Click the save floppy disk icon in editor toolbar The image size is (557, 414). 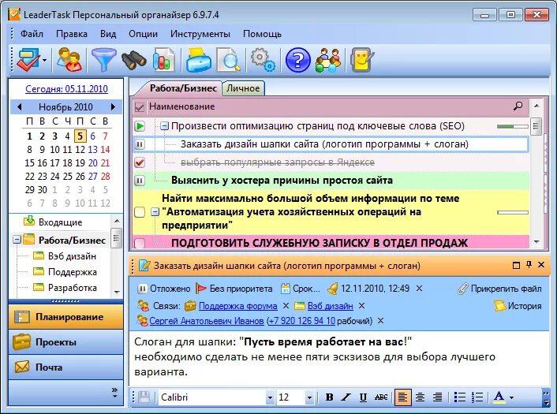[144, 397]
